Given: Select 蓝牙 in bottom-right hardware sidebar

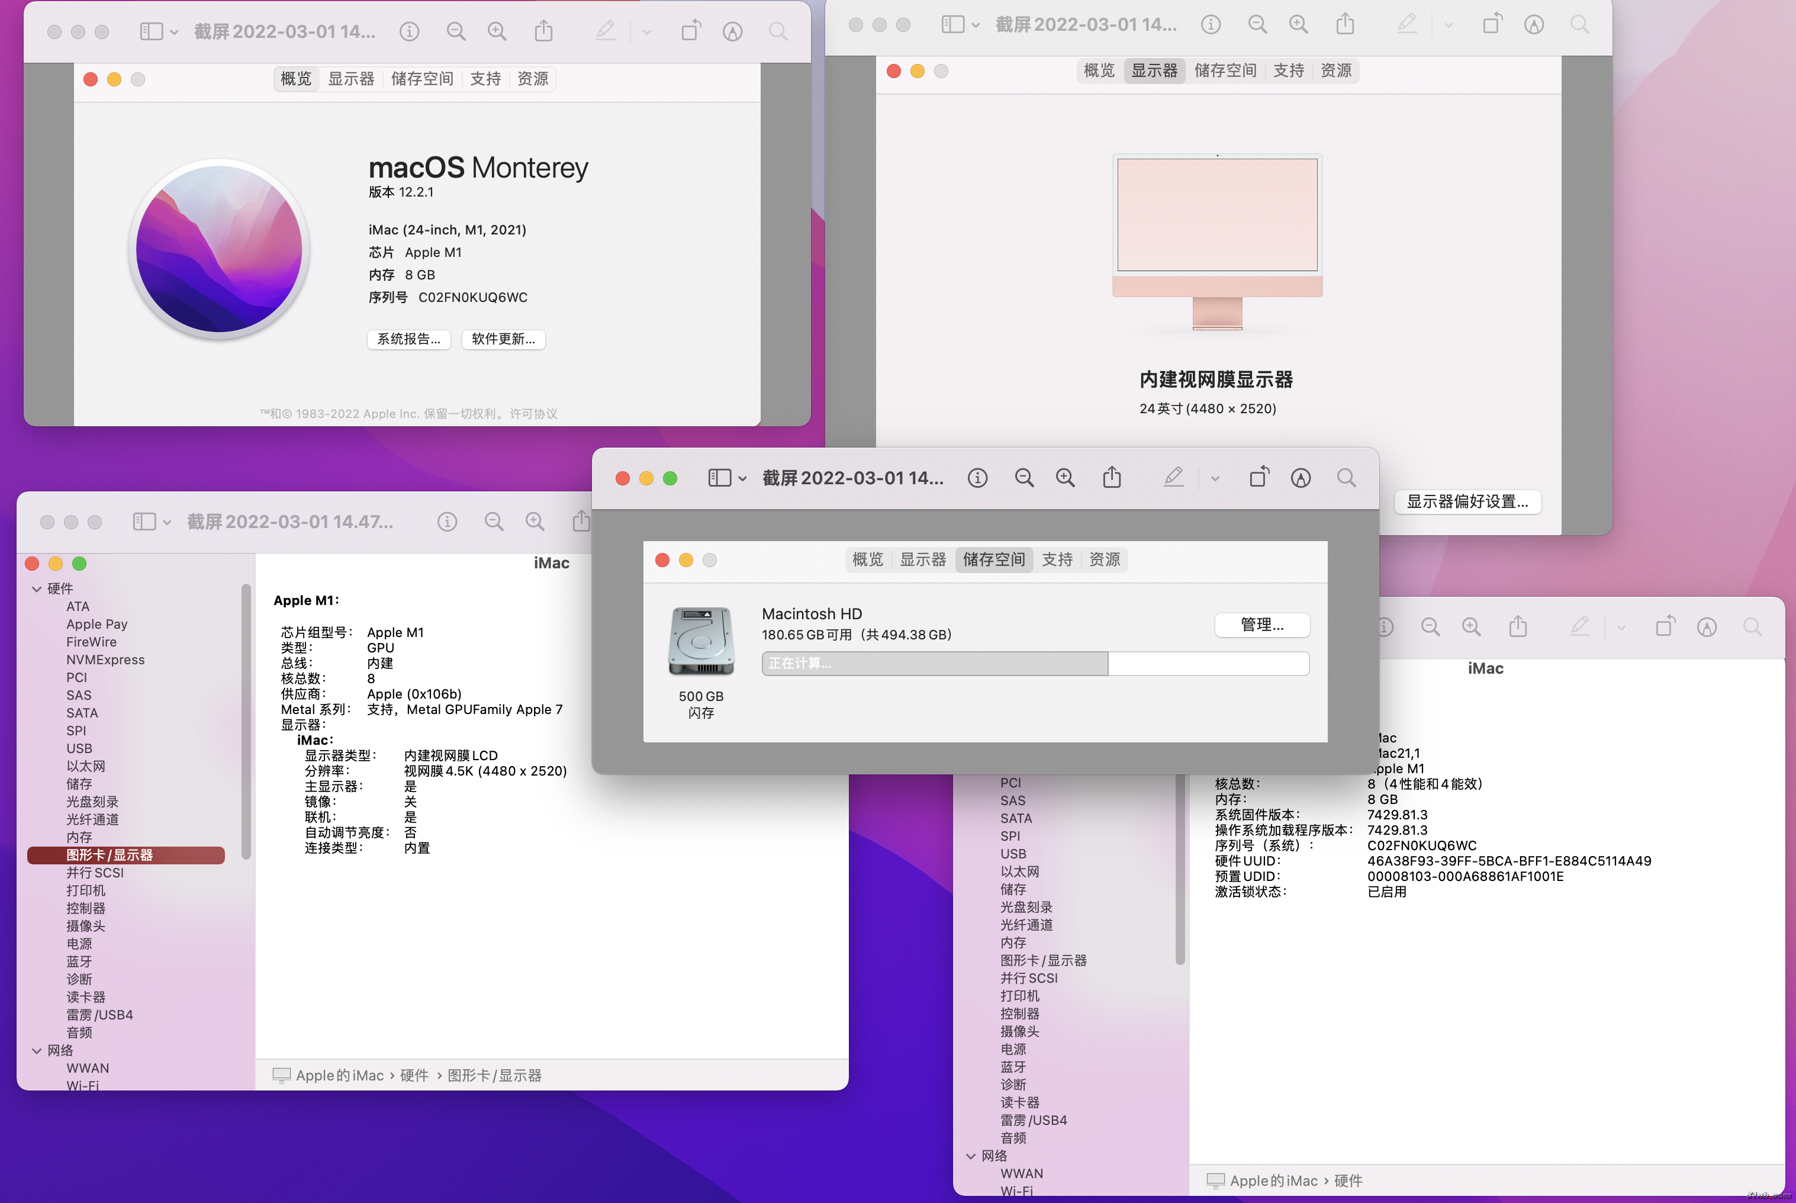Looking at the screenshot, I should (x=1013, y=1066).
